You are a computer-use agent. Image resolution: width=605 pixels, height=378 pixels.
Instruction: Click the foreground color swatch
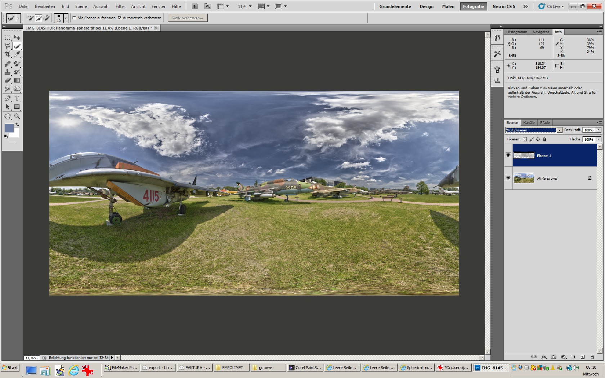tap(9, 128)
